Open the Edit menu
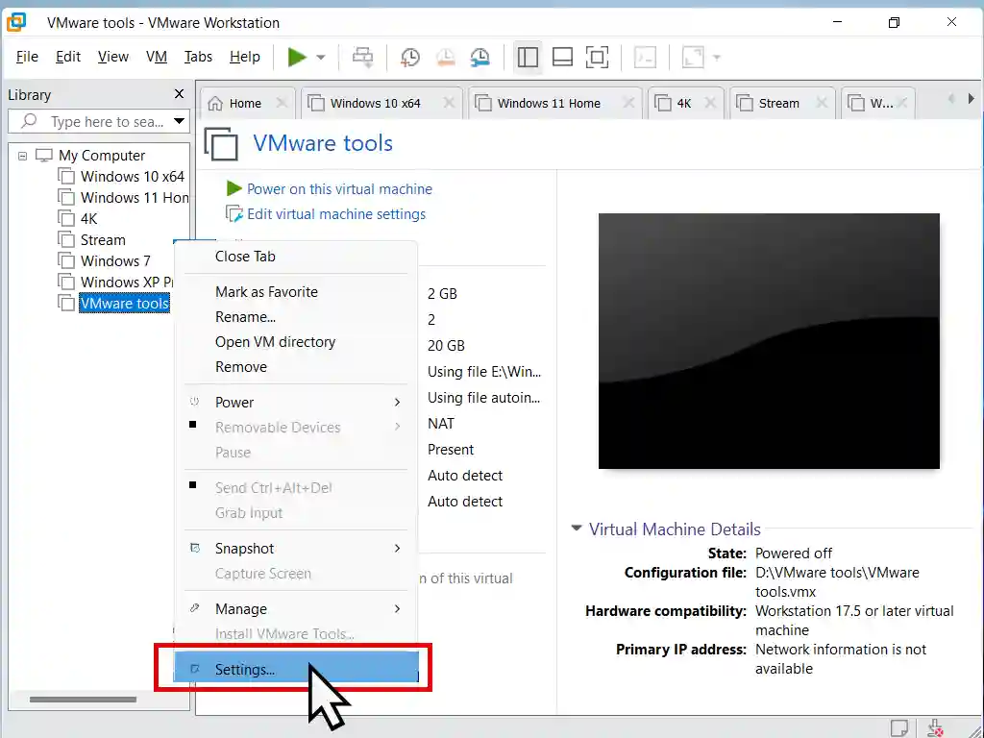The width and height of the screenshot is (984, 738). point(68,57)
